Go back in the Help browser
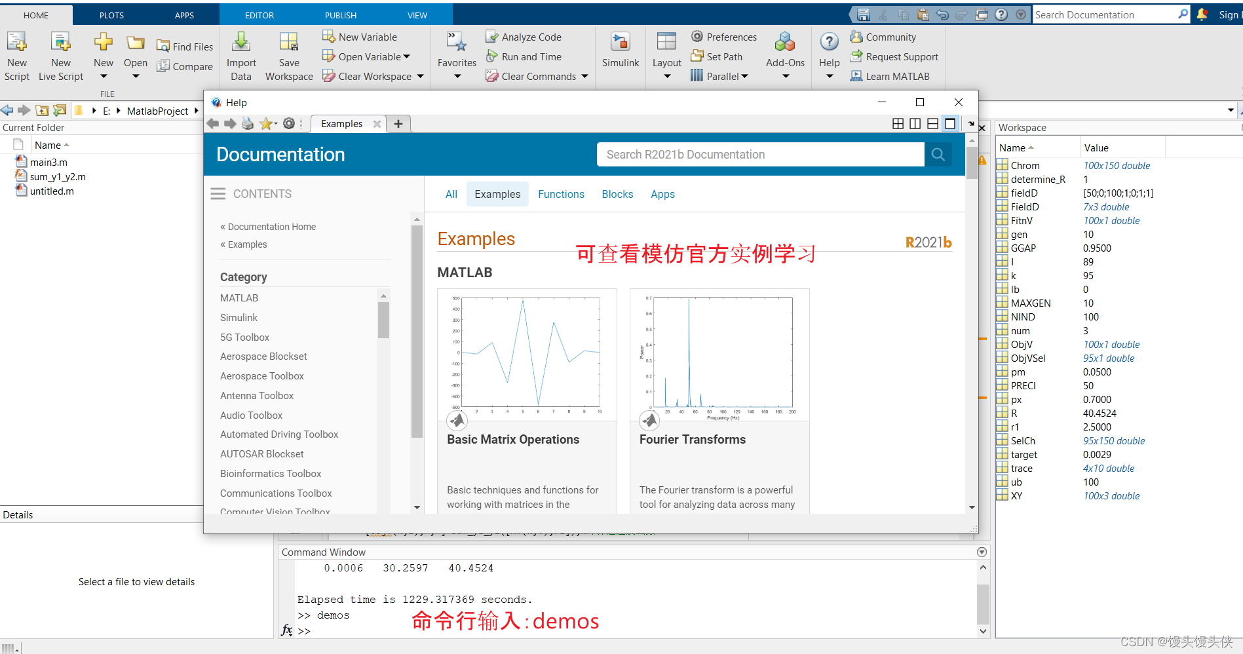The width and height of the screenshot is (1243, 654). click(213, 123)
